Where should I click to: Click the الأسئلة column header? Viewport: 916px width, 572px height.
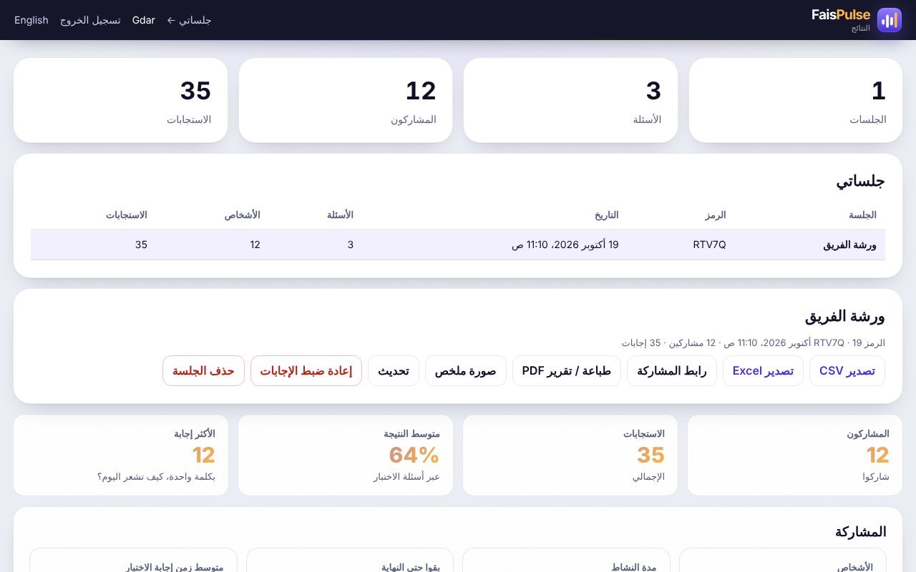pyautogui.click(x=340, y=214)
